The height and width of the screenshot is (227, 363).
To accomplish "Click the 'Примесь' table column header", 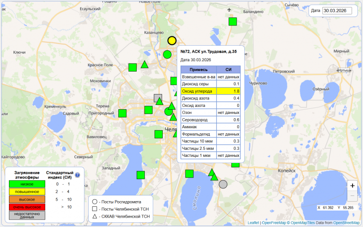I will coord(198,69).
